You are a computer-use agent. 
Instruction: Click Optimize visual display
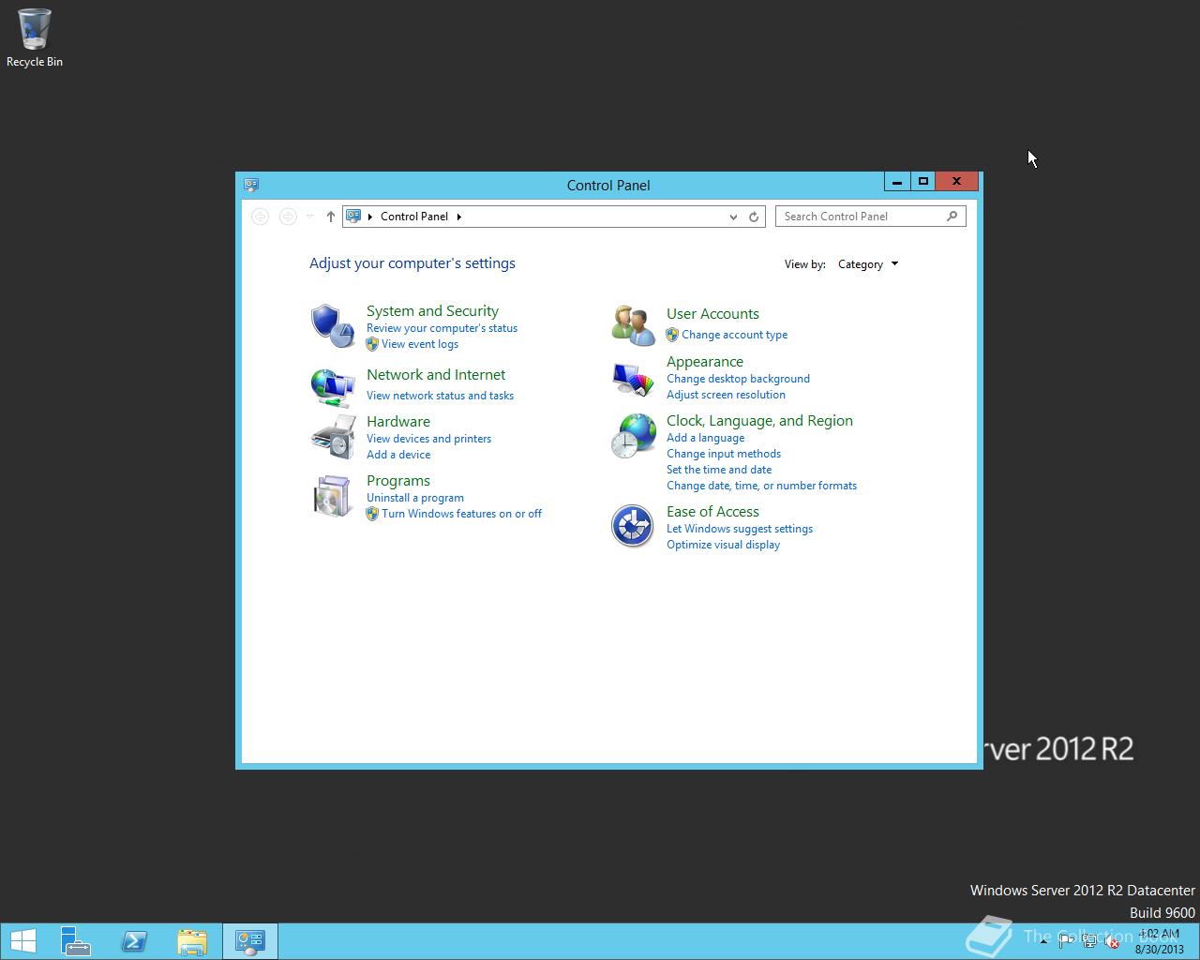pos(723,545)
